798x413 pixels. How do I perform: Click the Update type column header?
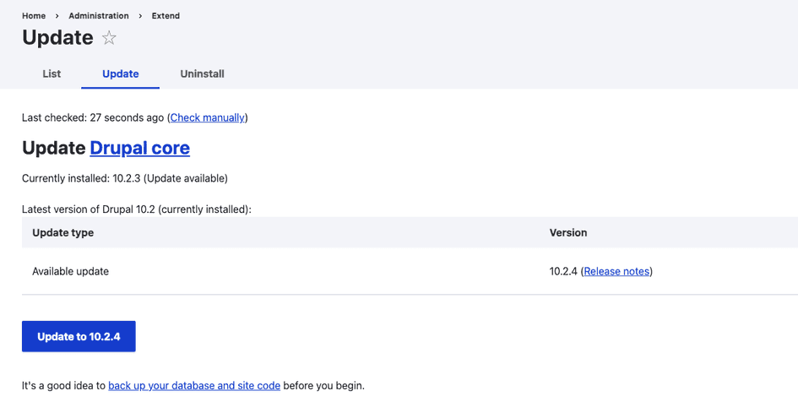pyautogui.click(x=63, y=233)
